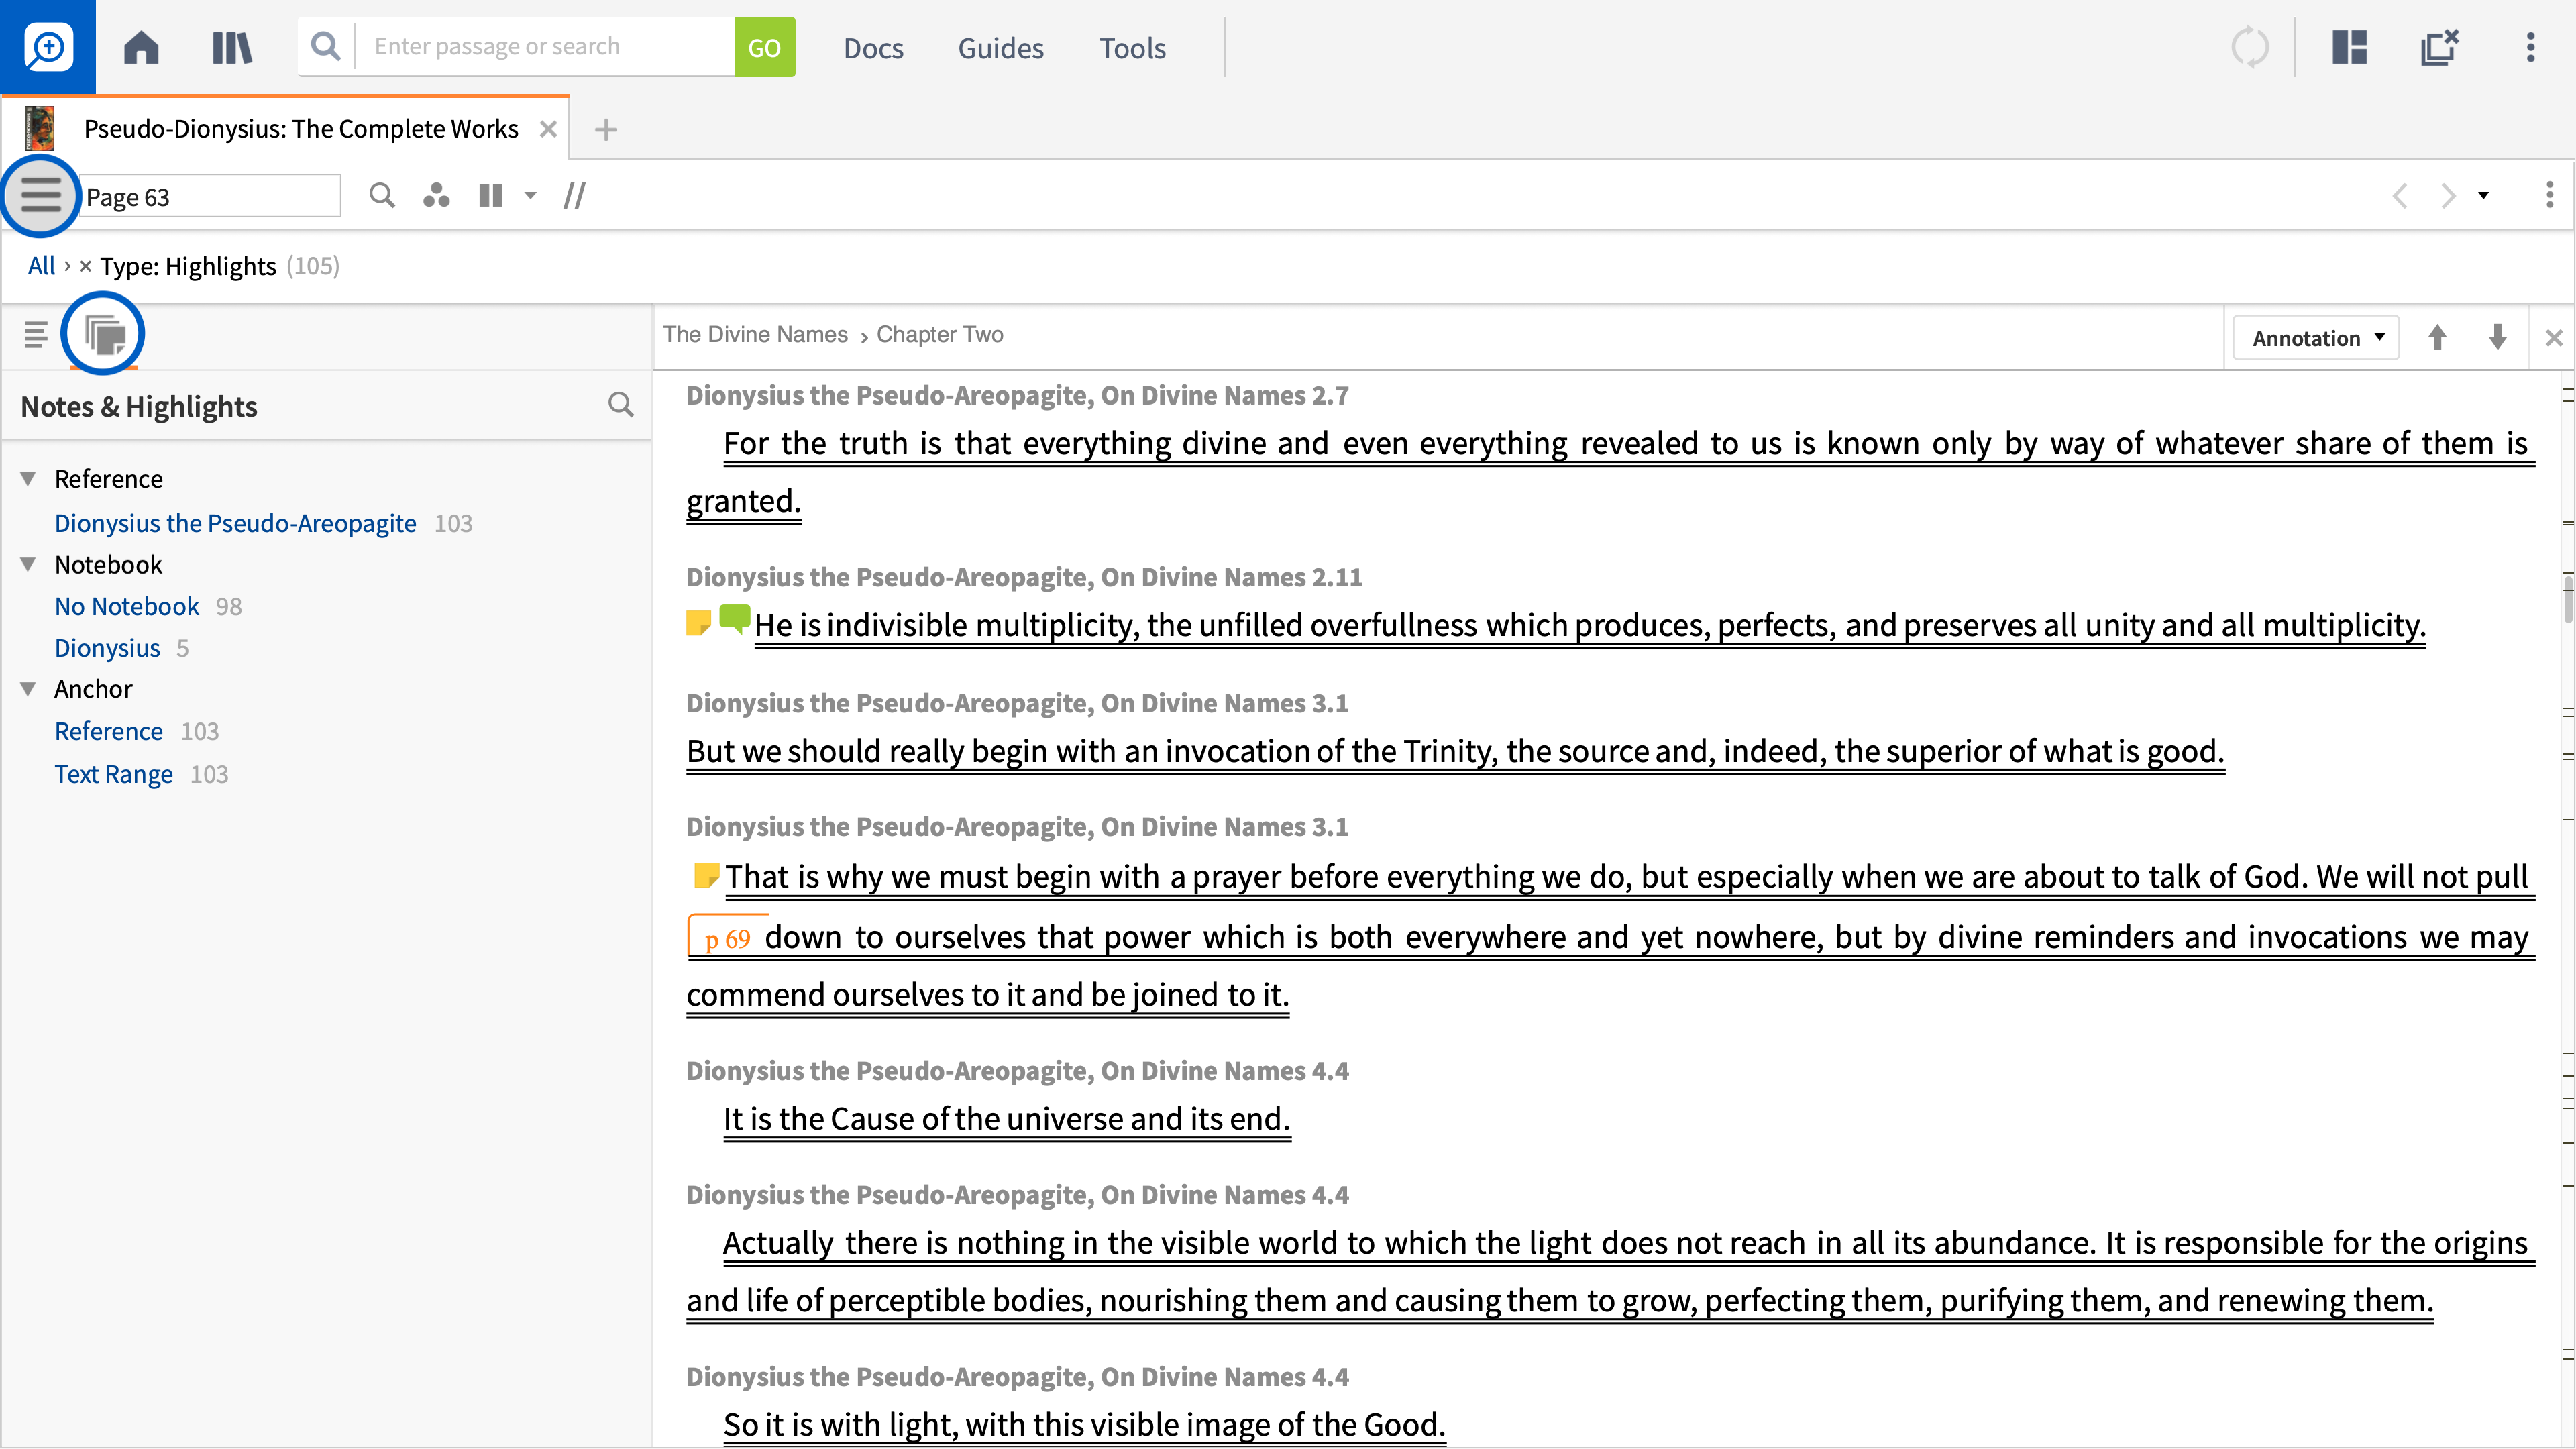Open the yellow note beside 'That is why'
Screen dimensions: 2576x1449
(x=706, y=875)
